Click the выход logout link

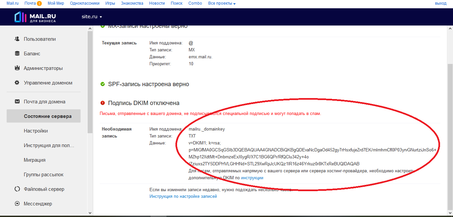(x=441, y=3)
